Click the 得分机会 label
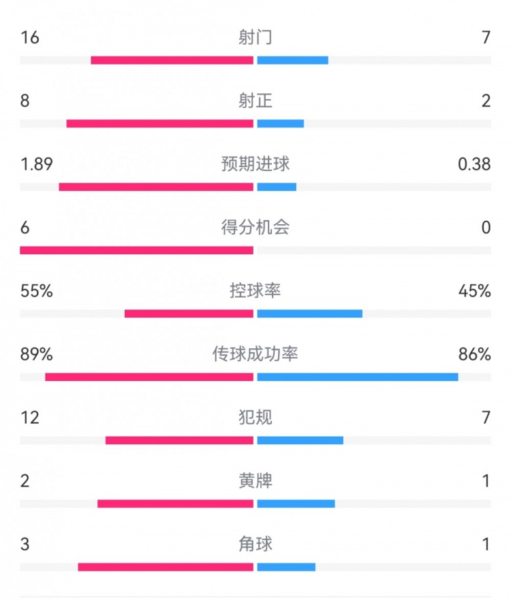 (255, 228)
